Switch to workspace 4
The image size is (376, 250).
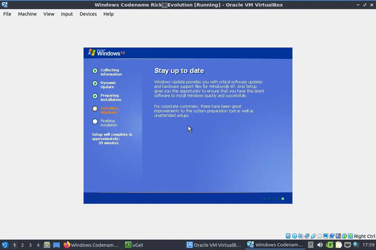pos(38,245)
